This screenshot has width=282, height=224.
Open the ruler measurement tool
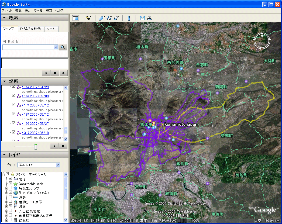point(129,18)
